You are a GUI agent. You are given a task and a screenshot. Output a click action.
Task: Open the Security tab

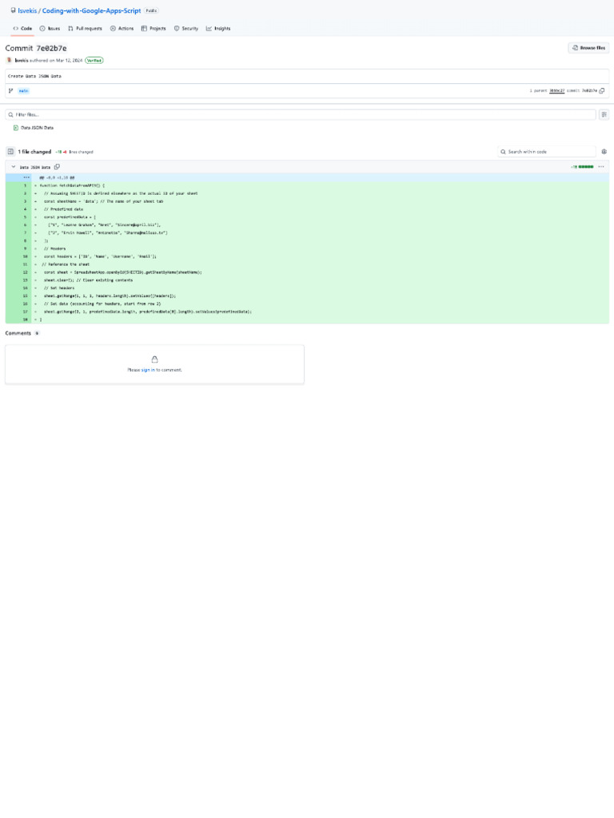pos(185,29)
